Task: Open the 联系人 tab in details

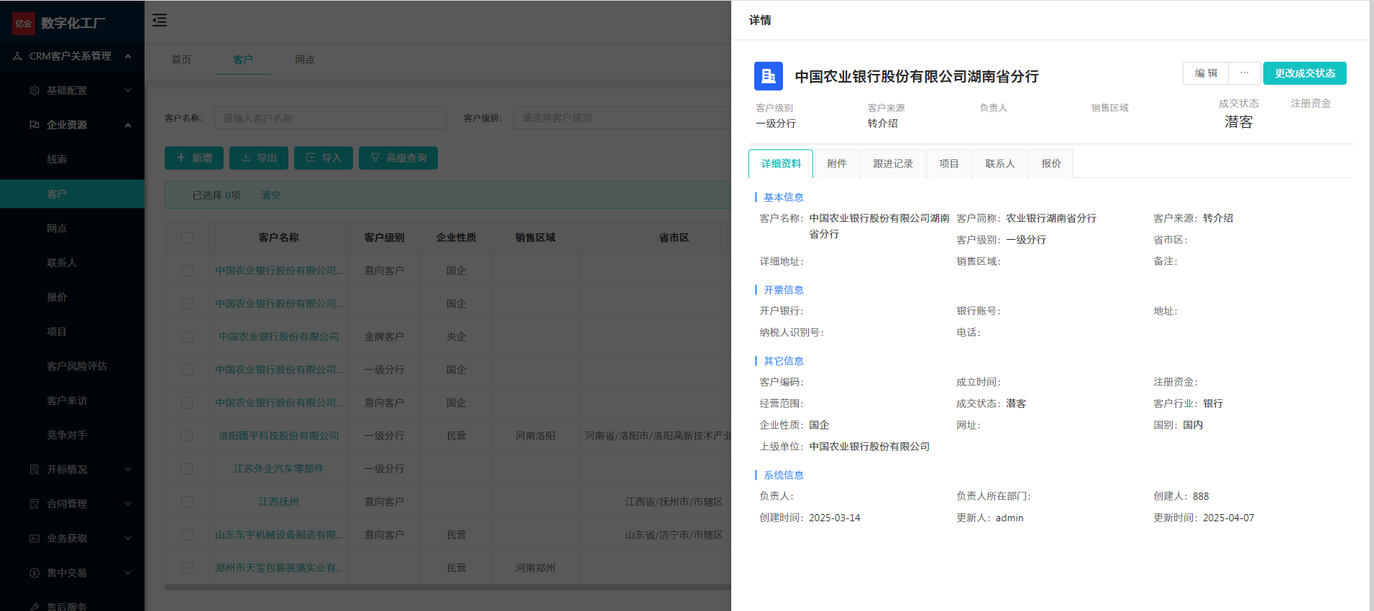Action: pos(999,164)
